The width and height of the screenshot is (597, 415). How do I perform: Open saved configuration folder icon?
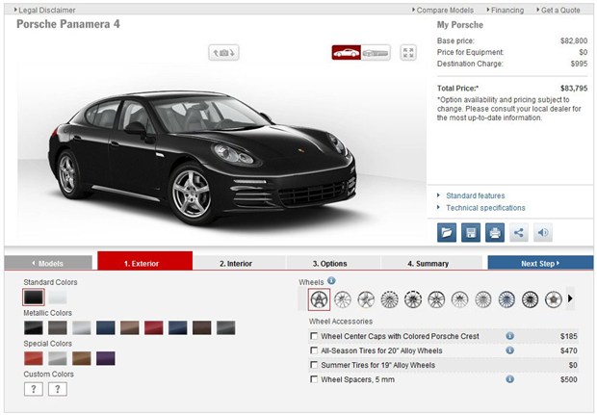point(447,232)
